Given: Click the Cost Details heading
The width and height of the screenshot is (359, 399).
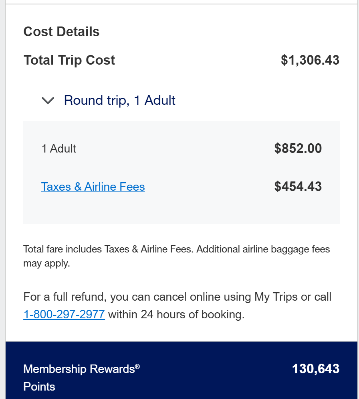Looking at the screenshot, I should point(61,32).
